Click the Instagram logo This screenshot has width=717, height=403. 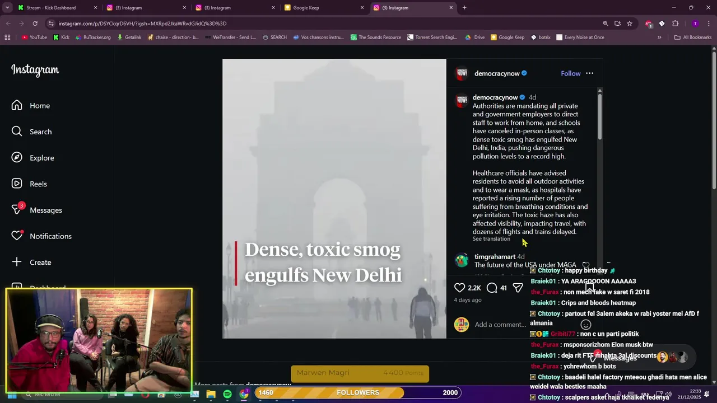(x=35, y=70)
